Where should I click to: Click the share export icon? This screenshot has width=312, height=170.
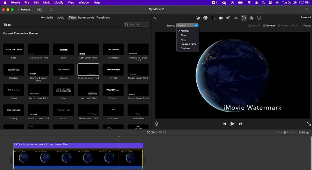pyautogui.click(x=307, y=9)
